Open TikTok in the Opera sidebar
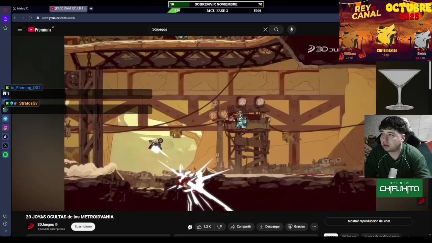432x243 pixels. coord(5,137)
